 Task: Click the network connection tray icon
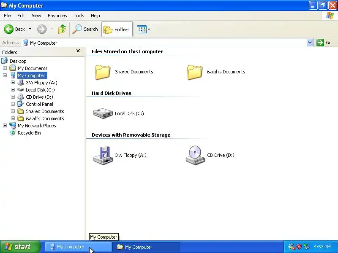(291, 247)
